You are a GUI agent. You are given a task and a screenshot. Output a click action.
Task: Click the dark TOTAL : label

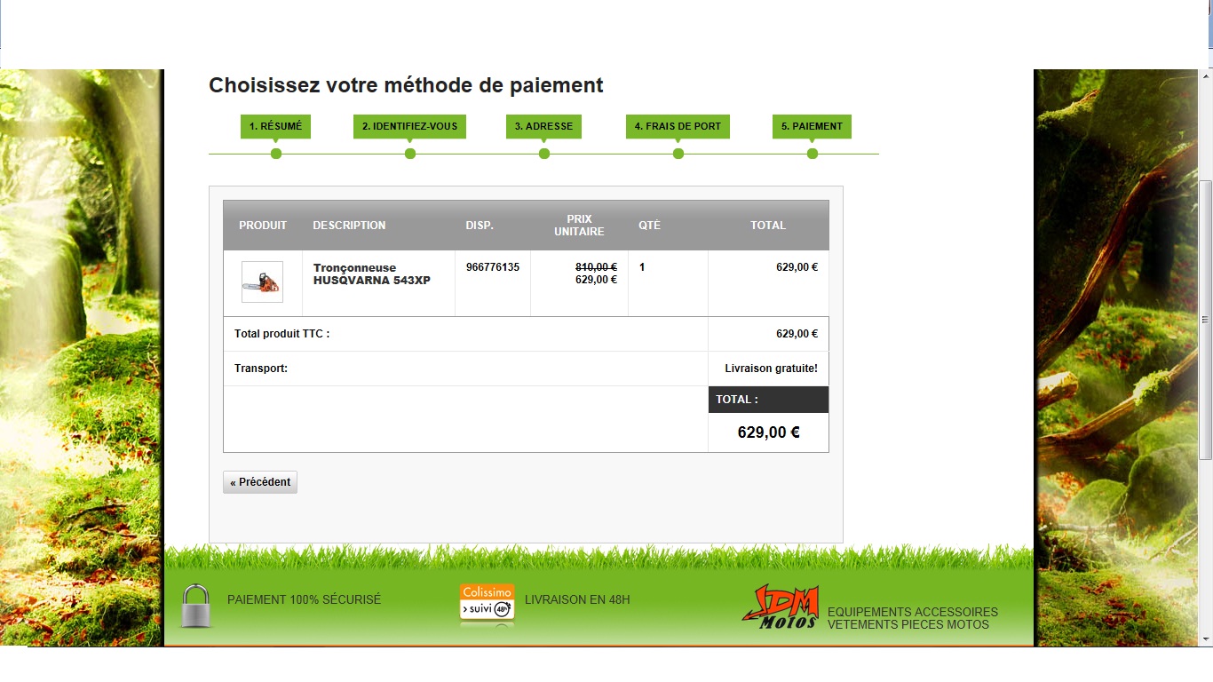(x=768, y=400)
